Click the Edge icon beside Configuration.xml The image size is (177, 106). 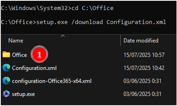(6, 68)
